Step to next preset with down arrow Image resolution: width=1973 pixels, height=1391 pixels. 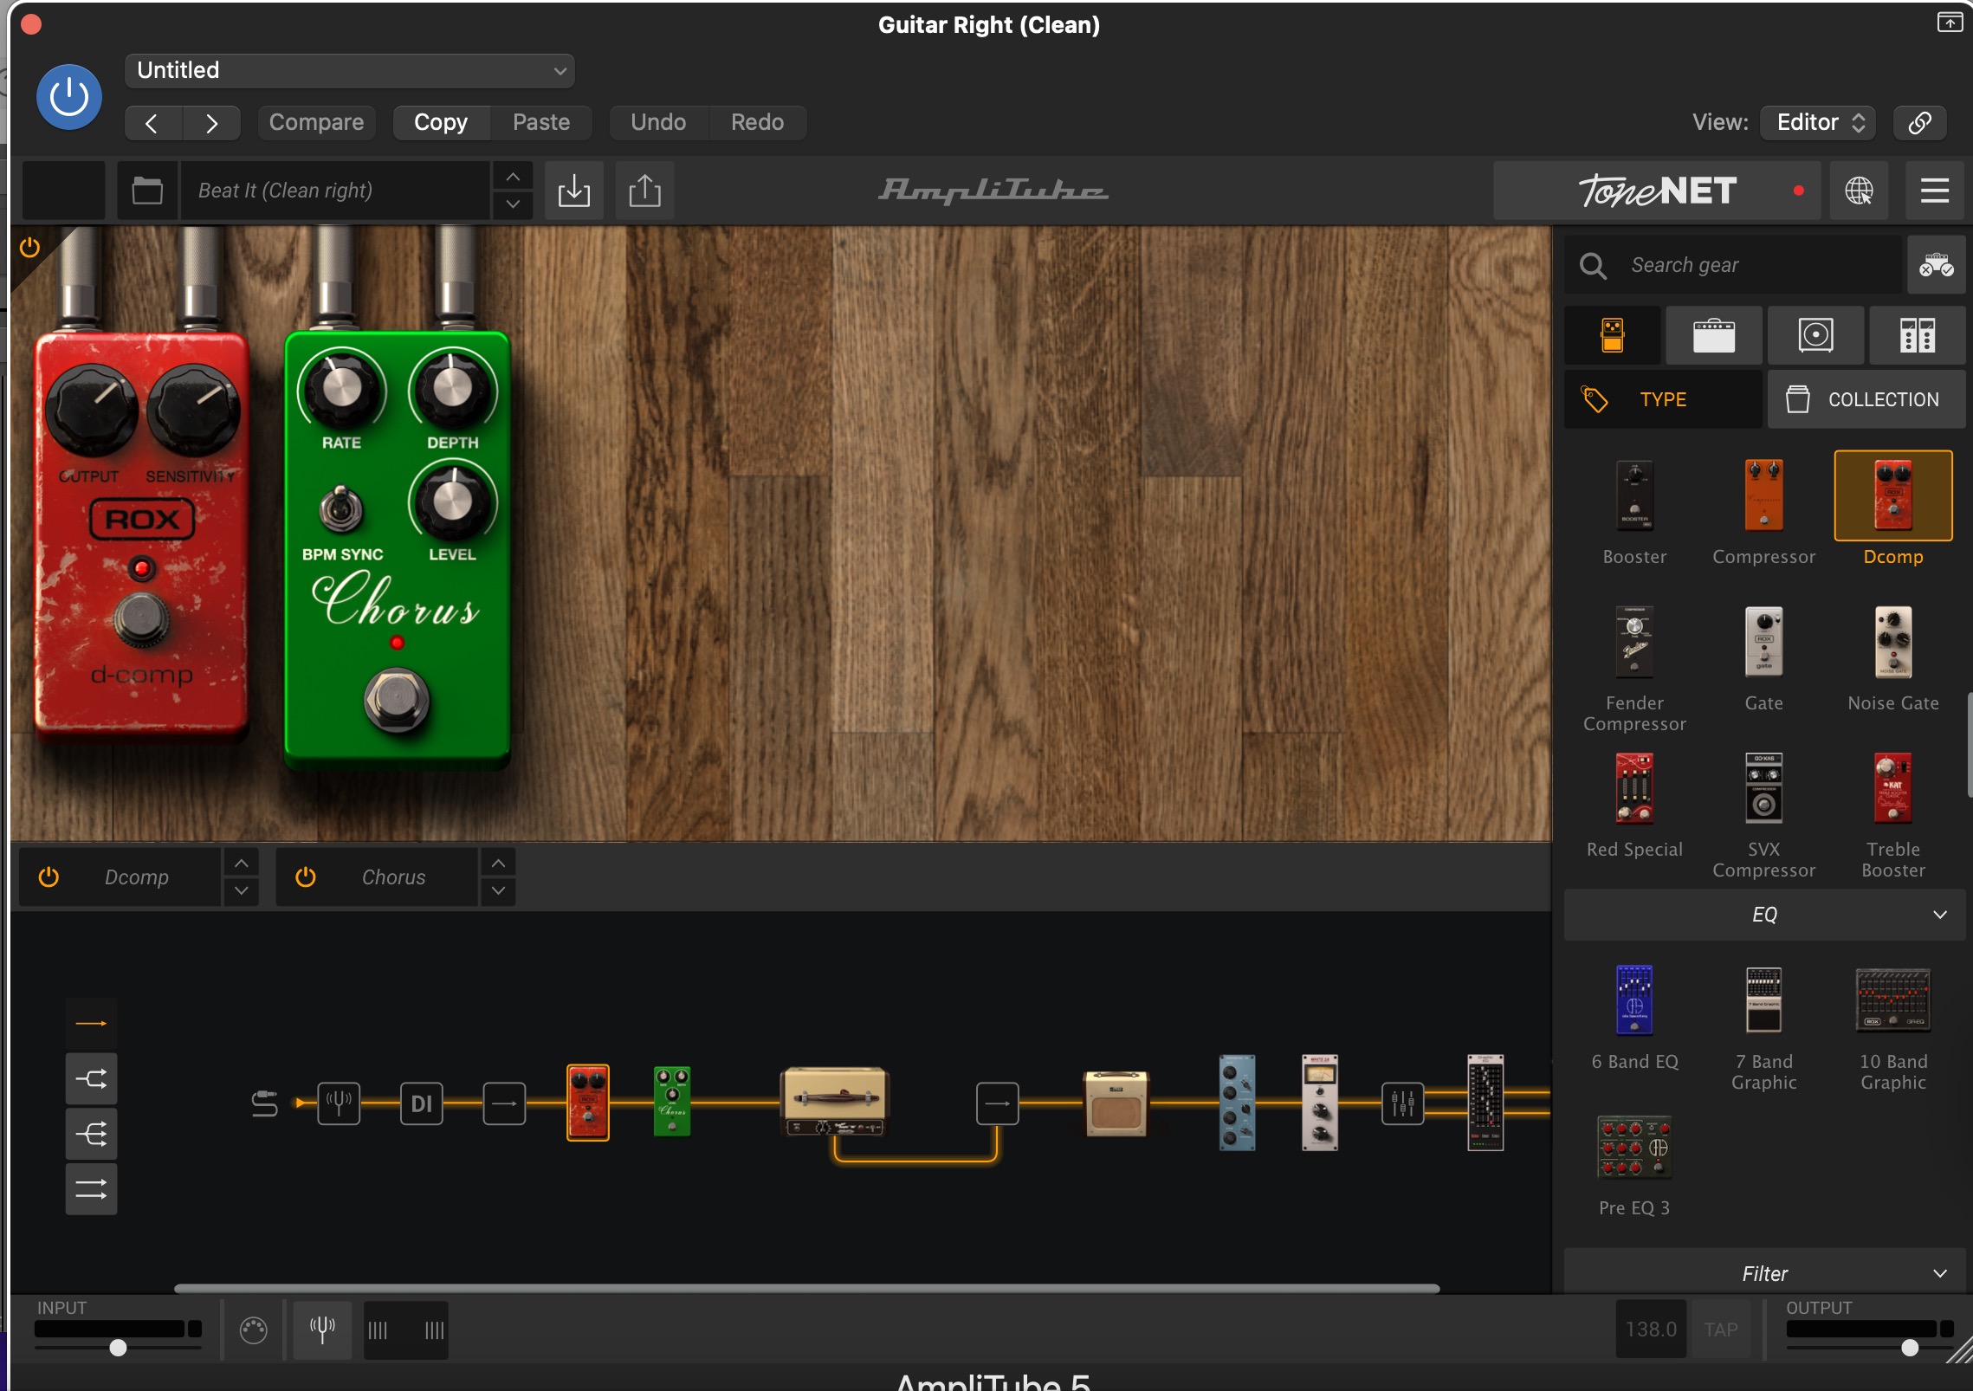(x=513, y=204)
